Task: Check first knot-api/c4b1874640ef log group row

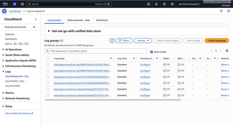Action: click(47, 77)
